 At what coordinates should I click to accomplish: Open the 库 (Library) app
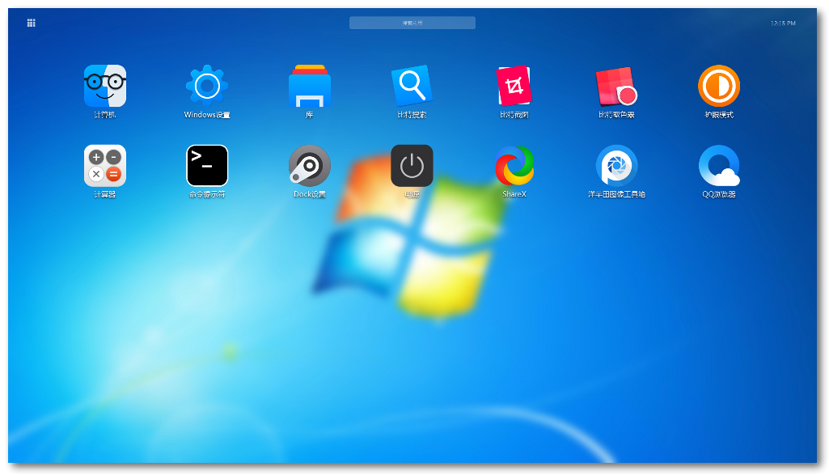coord(310,85)
